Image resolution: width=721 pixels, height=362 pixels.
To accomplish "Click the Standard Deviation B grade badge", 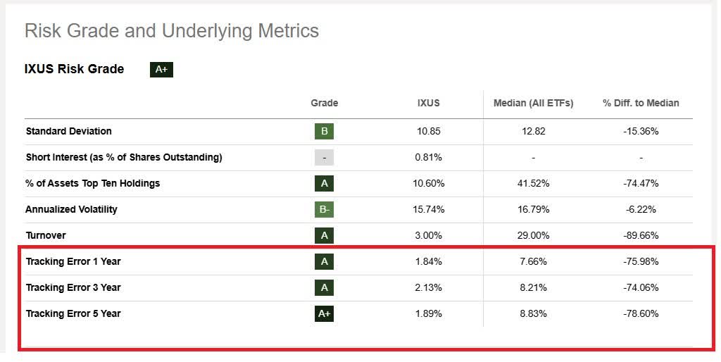I will 324,131.
